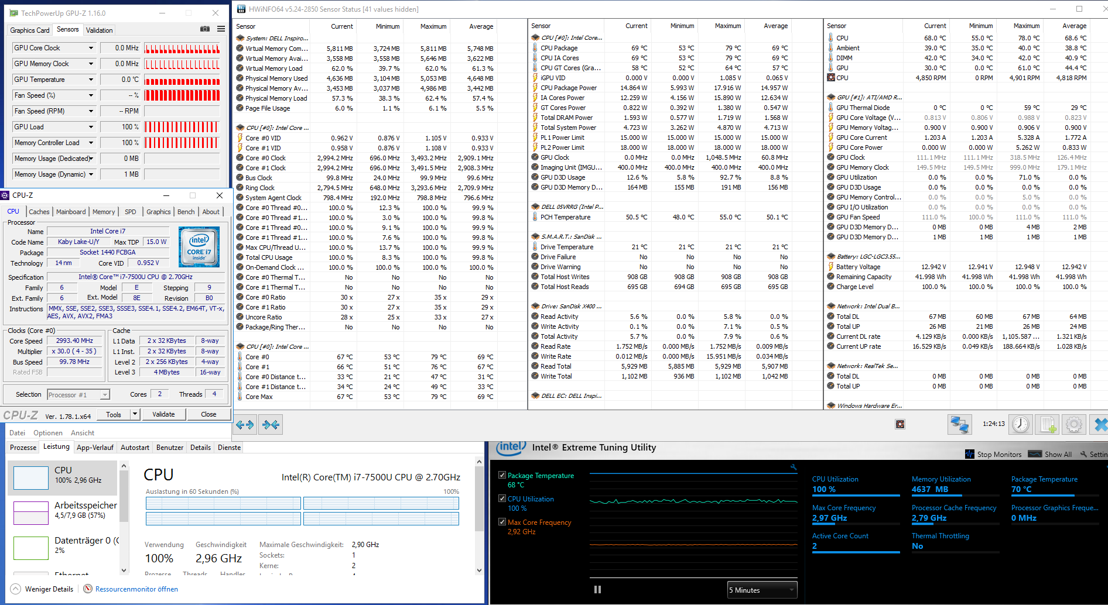1108x605 pixels.
Task: Click the GPU-Z screenshot camera icon
Action: pos(204,29)
